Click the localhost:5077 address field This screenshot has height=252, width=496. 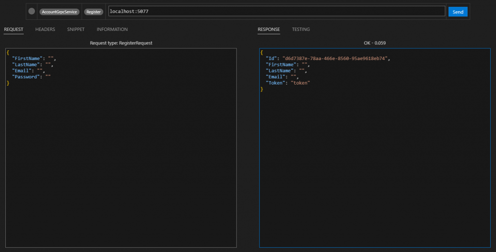[x=275, y=11]
